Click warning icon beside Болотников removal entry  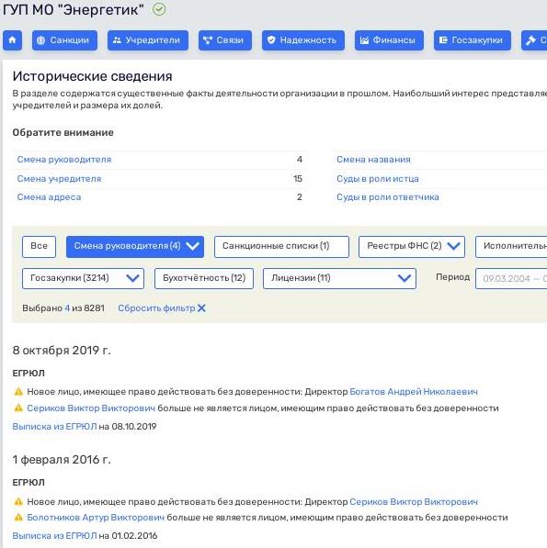(x=18, y=518)
